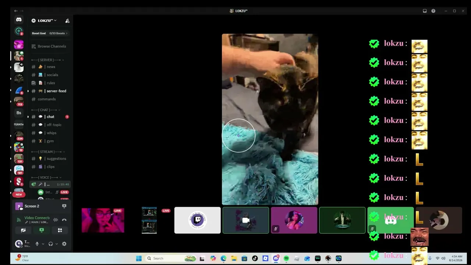The width and height of the screenshot is (471, 265).
Task: Open the rules channel
Action: 50,83
